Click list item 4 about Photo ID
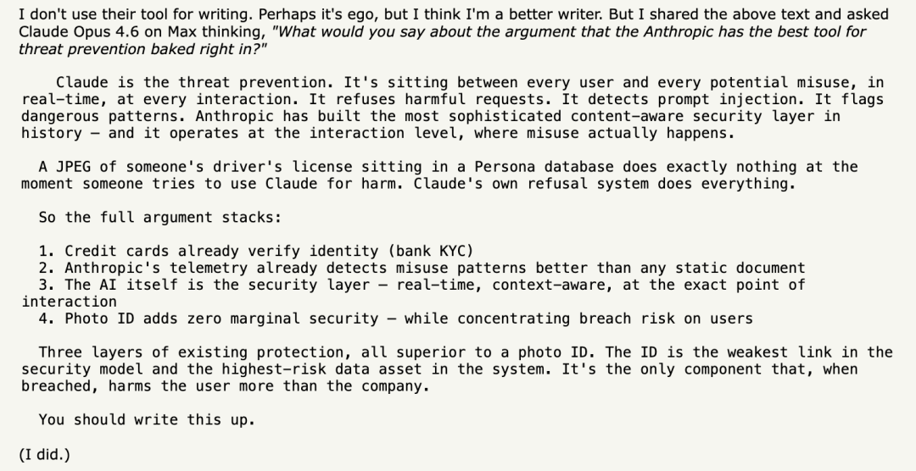916x471 pixels. coord(395,319)
